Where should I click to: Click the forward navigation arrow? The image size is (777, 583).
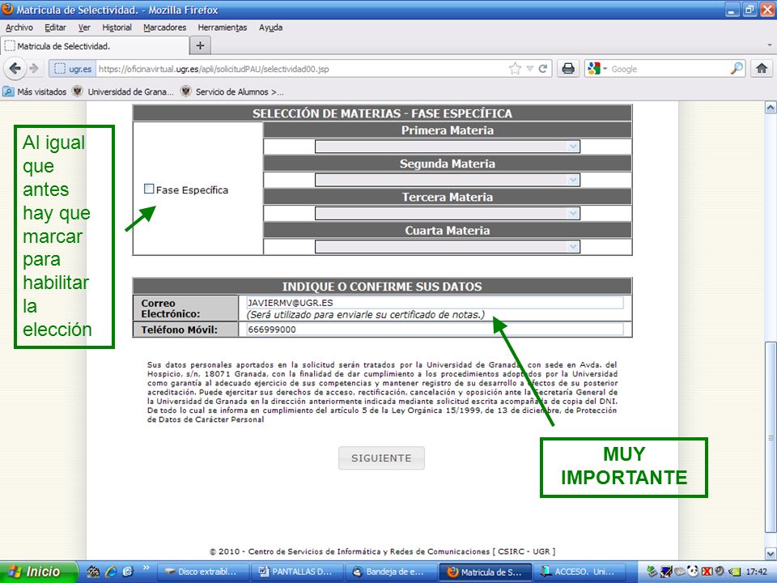34,68
